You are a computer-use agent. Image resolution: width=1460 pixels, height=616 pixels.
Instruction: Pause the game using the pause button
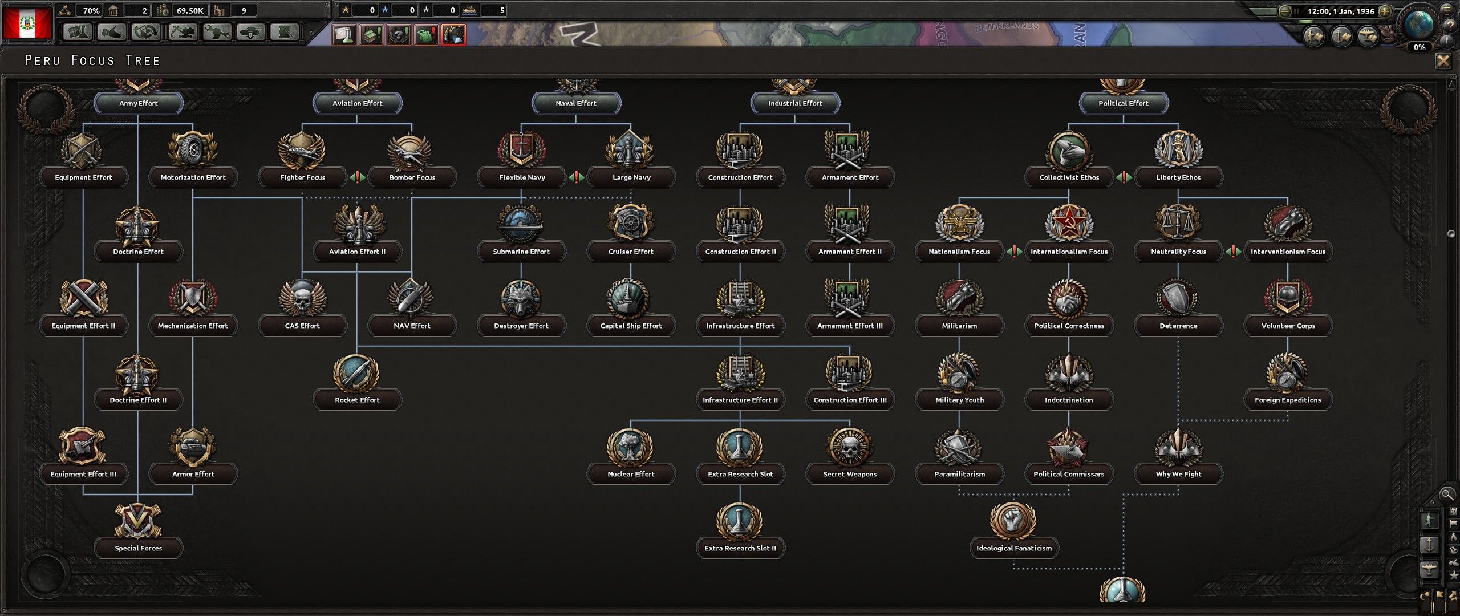(1296, 11)
